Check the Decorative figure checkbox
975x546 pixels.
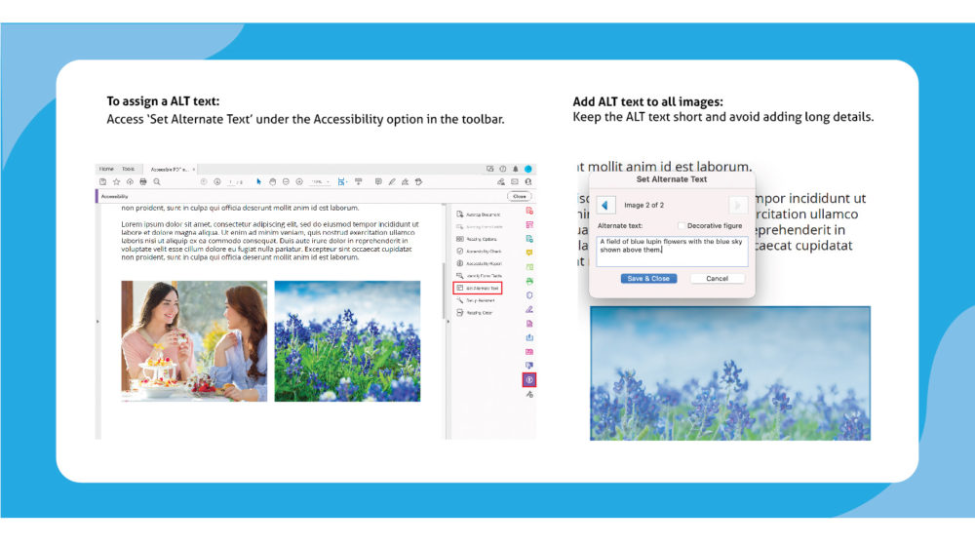681,226
